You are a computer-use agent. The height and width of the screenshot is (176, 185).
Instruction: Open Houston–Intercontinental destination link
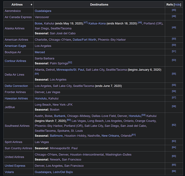(87, 154)
